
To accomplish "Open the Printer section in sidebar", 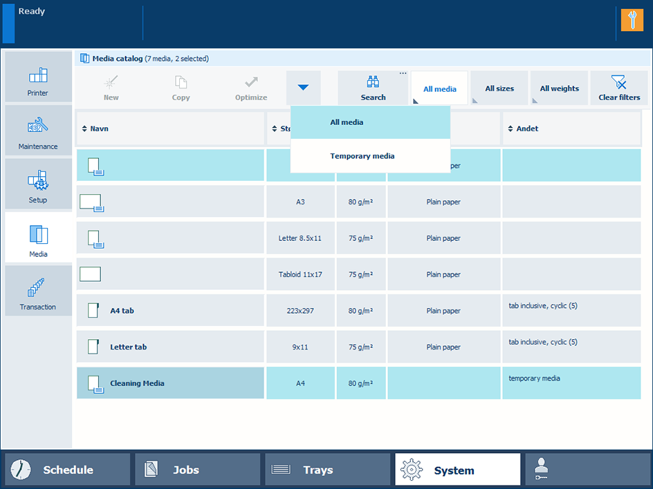I will pos(38,77).
